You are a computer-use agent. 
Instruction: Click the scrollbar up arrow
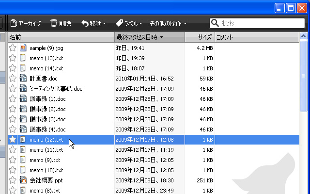(x=303, y=36)
